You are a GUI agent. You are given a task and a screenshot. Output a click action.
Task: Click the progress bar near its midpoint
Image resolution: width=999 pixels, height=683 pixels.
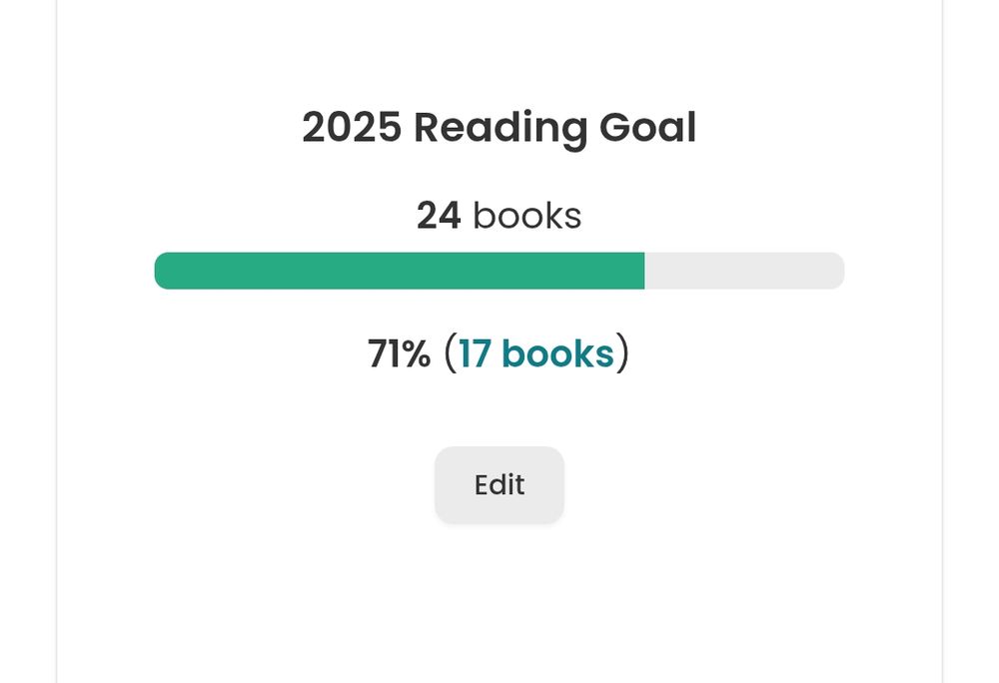499,271
